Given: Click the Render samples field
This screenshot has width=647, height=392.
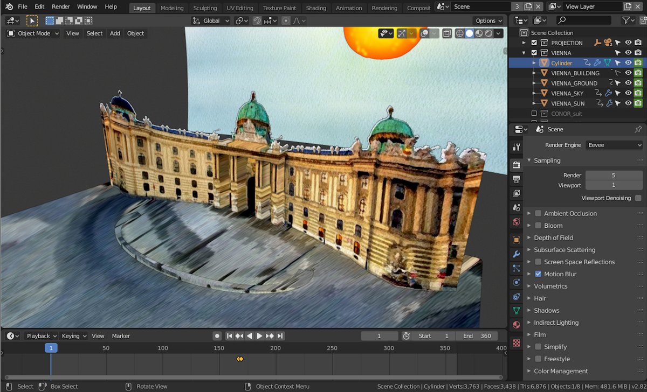Looking at the screenshot, I should click(614, 175).
